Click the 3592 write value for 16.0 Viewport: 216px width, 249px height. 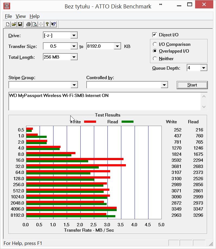click(176, 160)
